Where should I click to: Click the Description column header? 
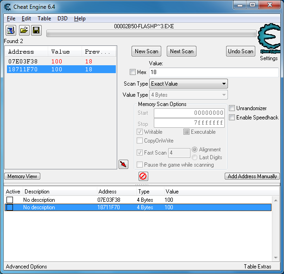pos(60,192)
